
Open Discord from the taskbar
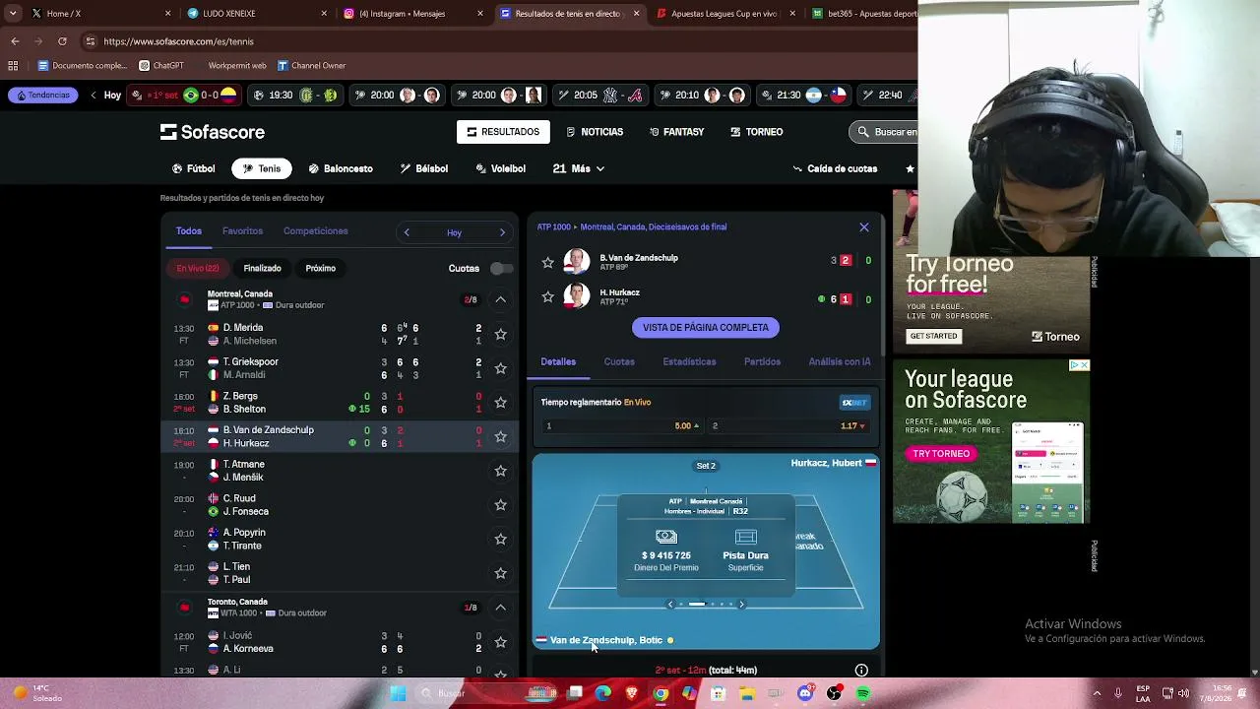(805, 693)
